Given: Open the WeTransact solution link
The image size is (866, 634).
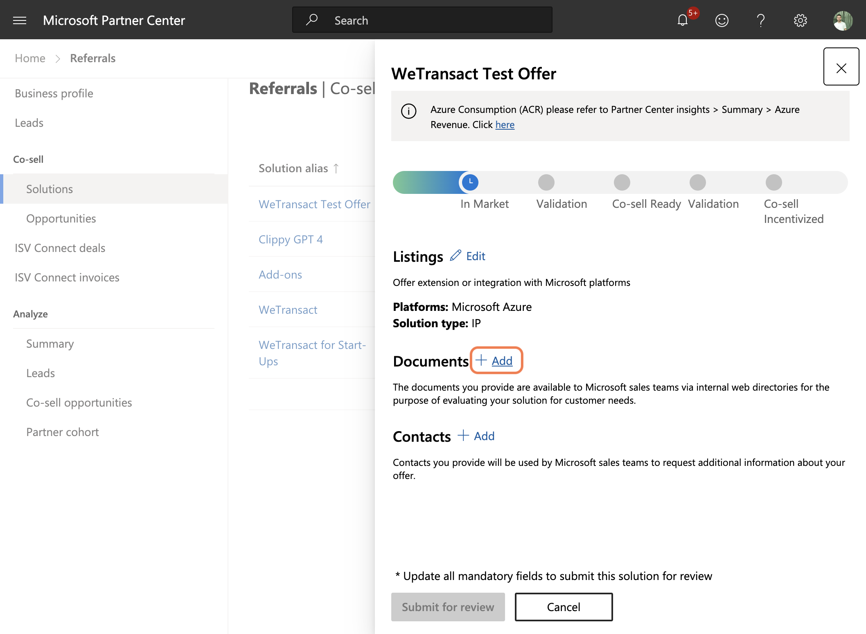Looking at the screenshot, I should (x=288, y=310).
